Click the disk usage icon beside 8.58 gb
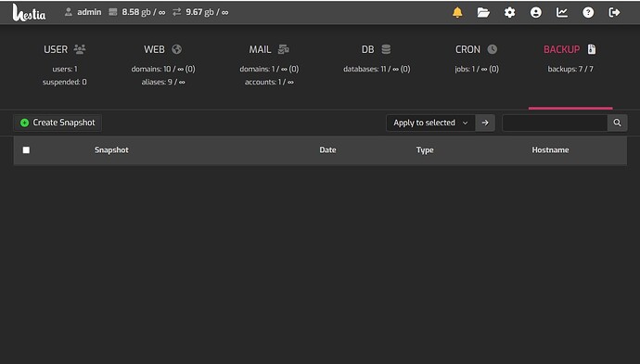The width and height of the screenshot is (640, 364). pyautogui.click(x=112, y=12)
